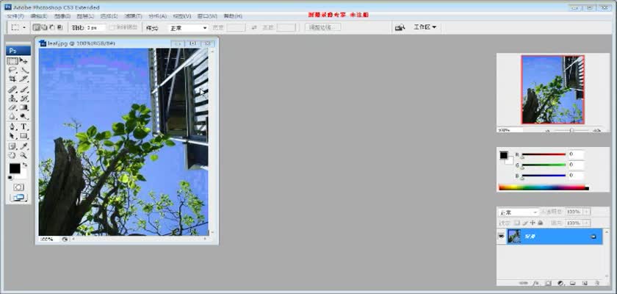
Task: Select the Lasso tool
Action: (12, 71)
